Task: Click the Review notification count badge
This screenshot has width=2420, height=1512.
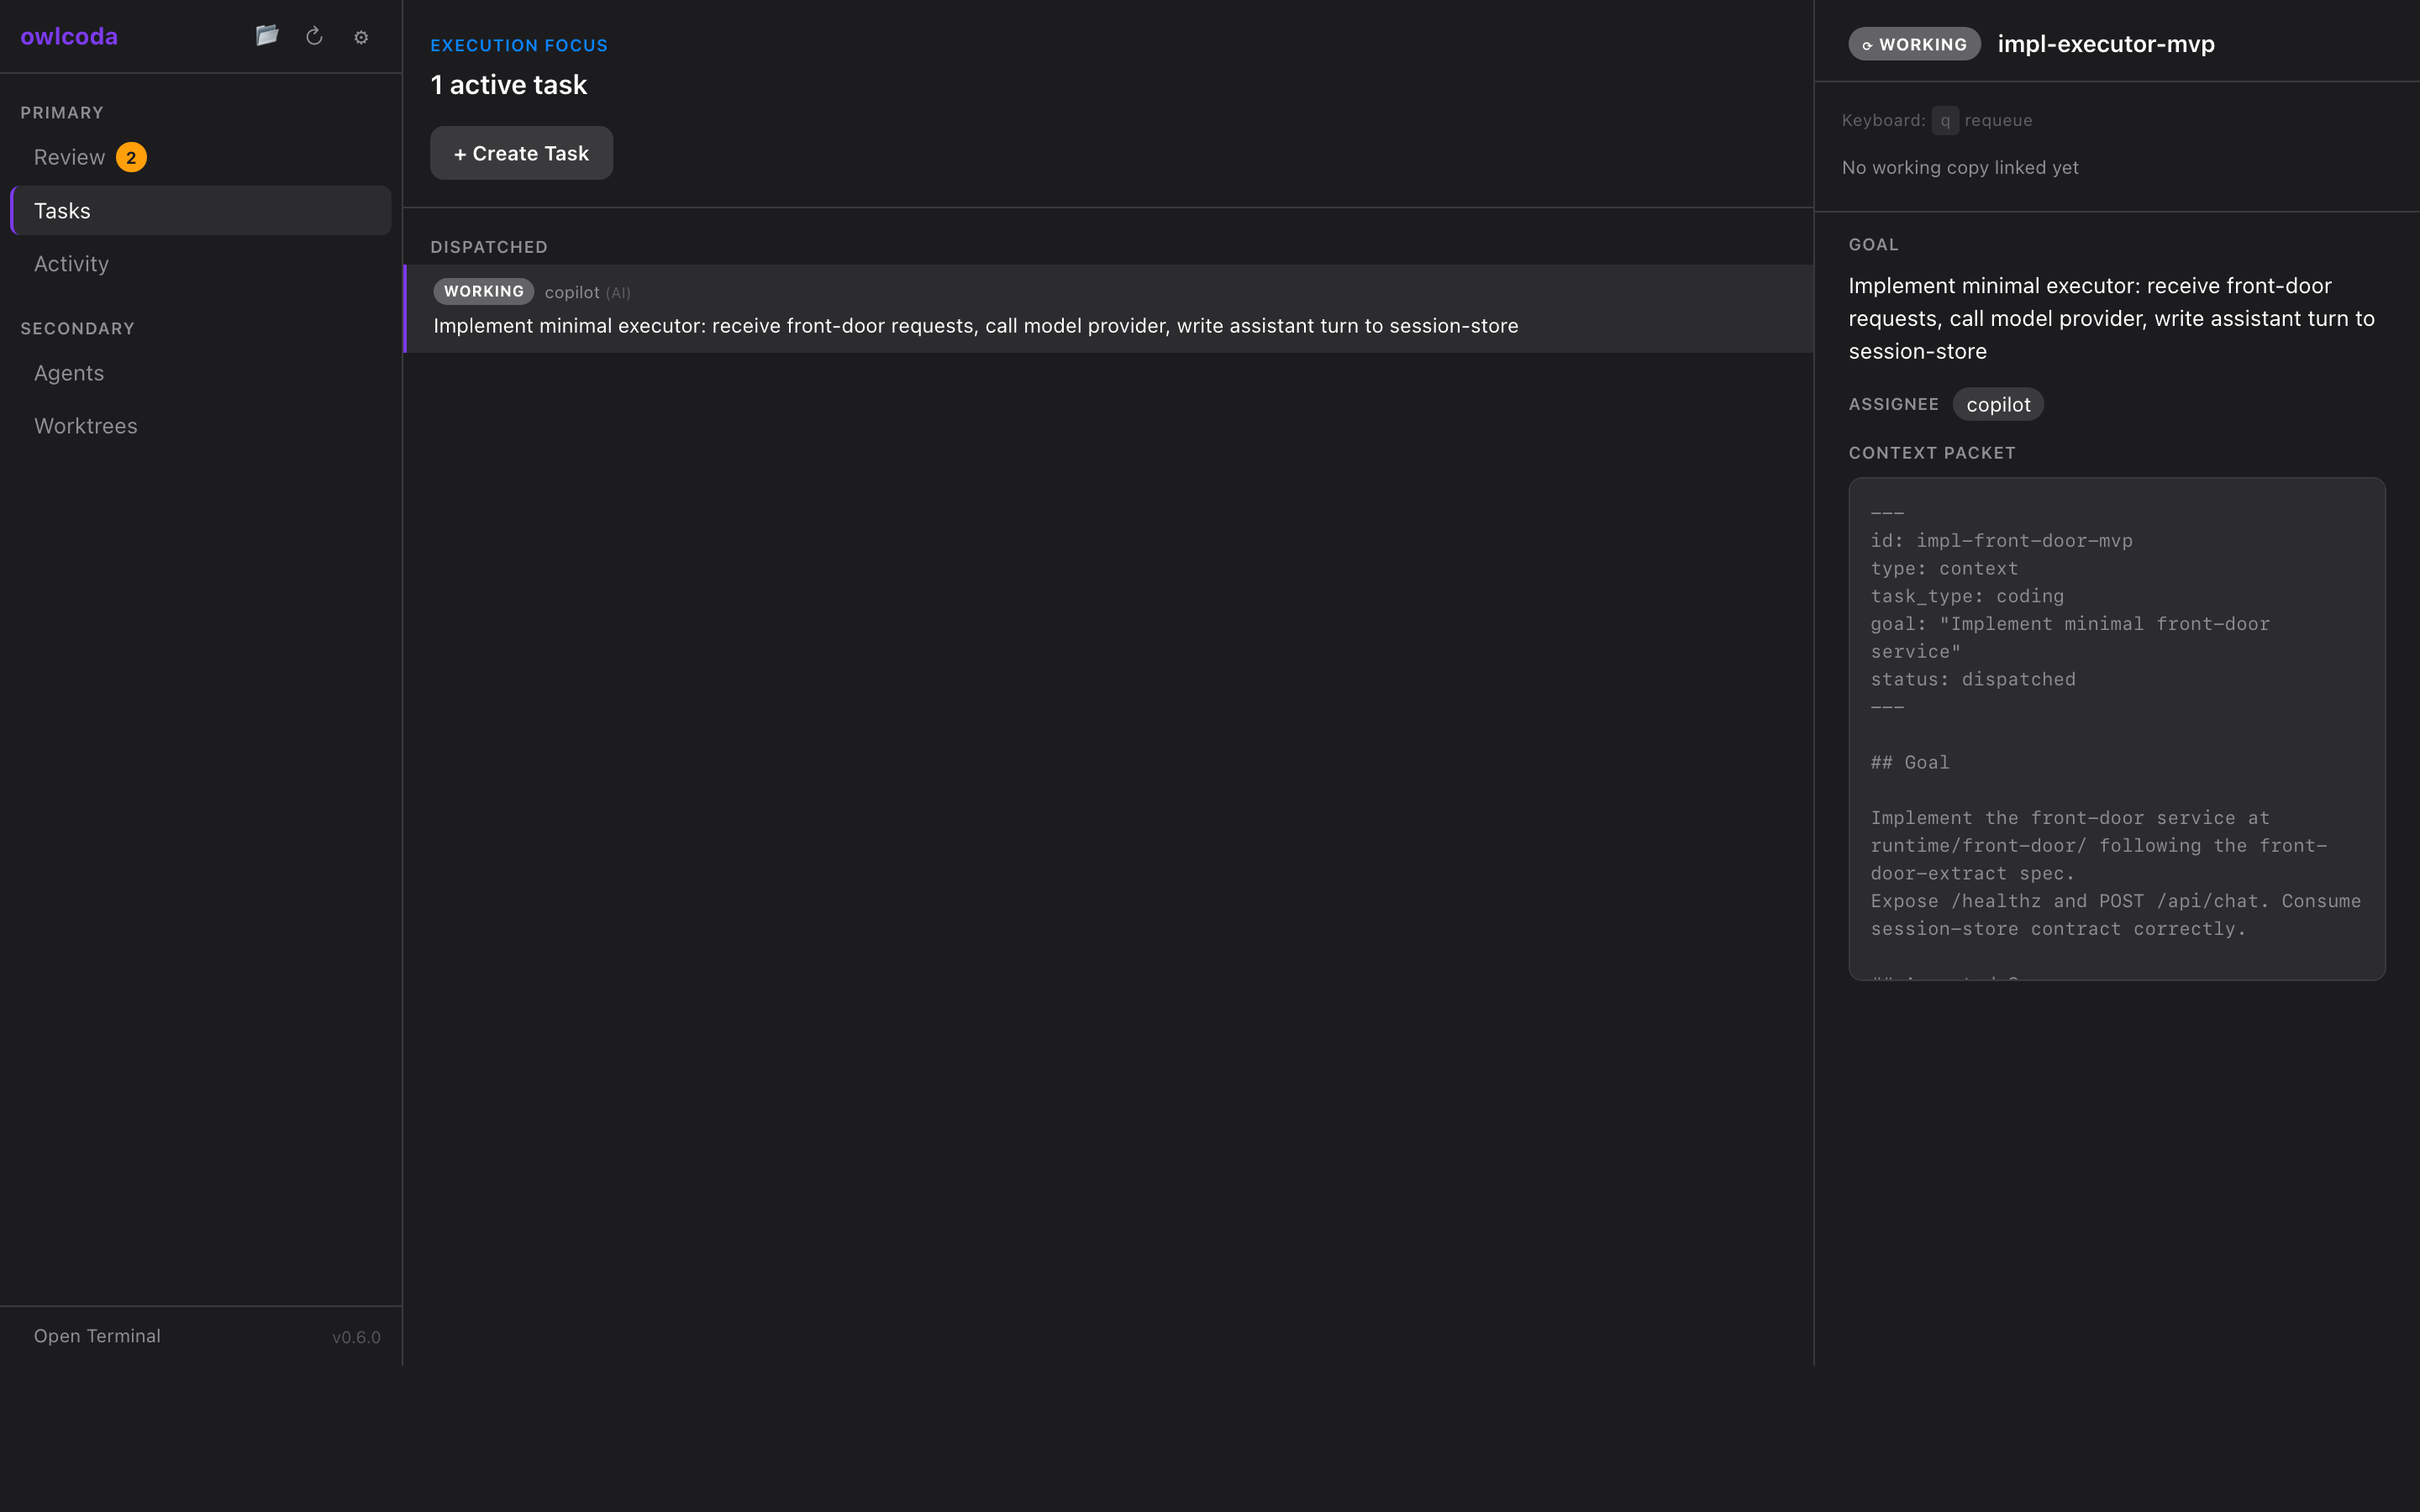Action: (x=133, y=157)
